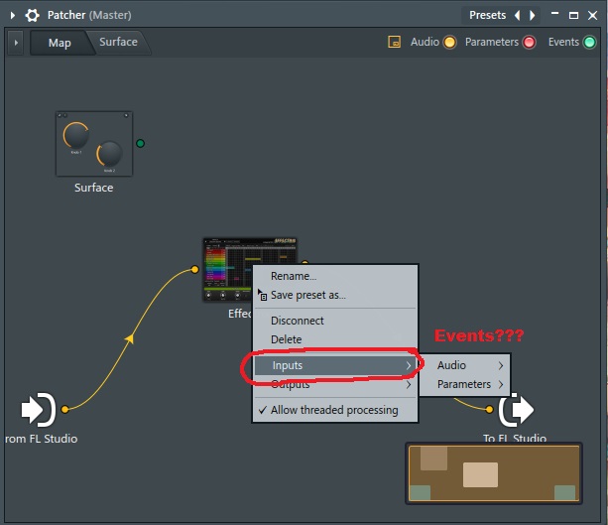Click the minimap navigation panel
The height and width of the screenshot is (525, 608).
click(x=494, y=473)
